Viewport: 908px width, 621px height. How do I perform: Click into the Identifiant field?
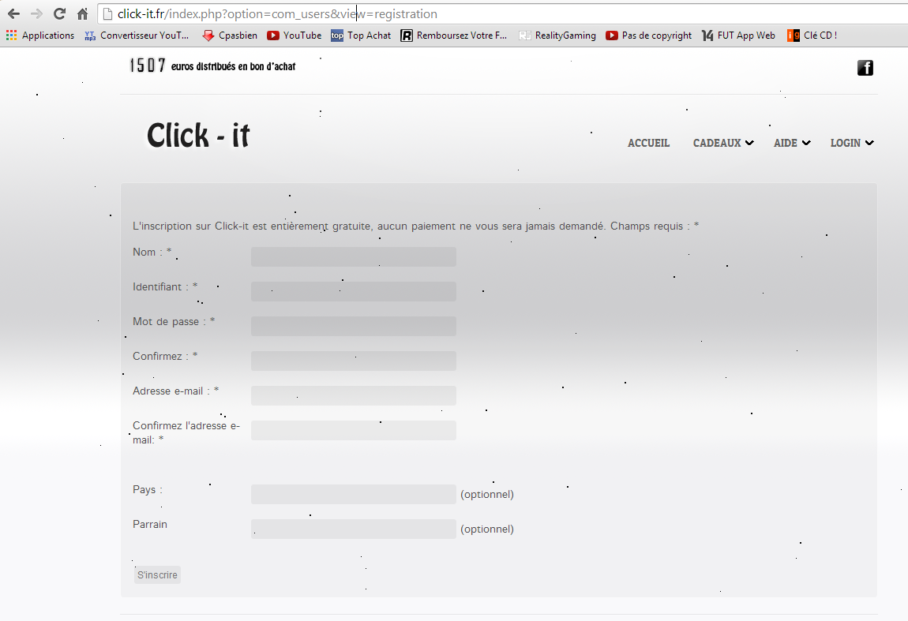point(353,292)
